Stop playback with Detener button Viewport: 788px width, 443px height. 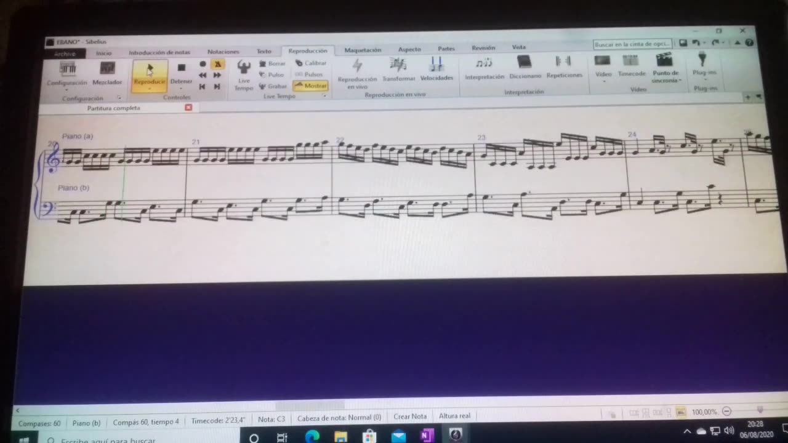coord(181,76)
